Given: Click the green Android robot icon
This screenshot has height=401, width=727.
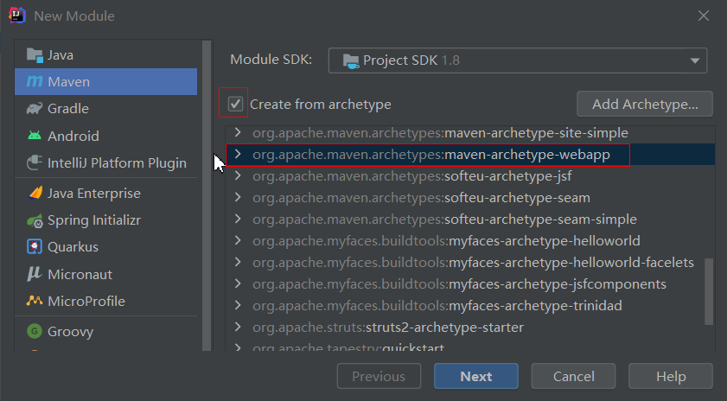Looking at the screenshot, I should point(35,136).
